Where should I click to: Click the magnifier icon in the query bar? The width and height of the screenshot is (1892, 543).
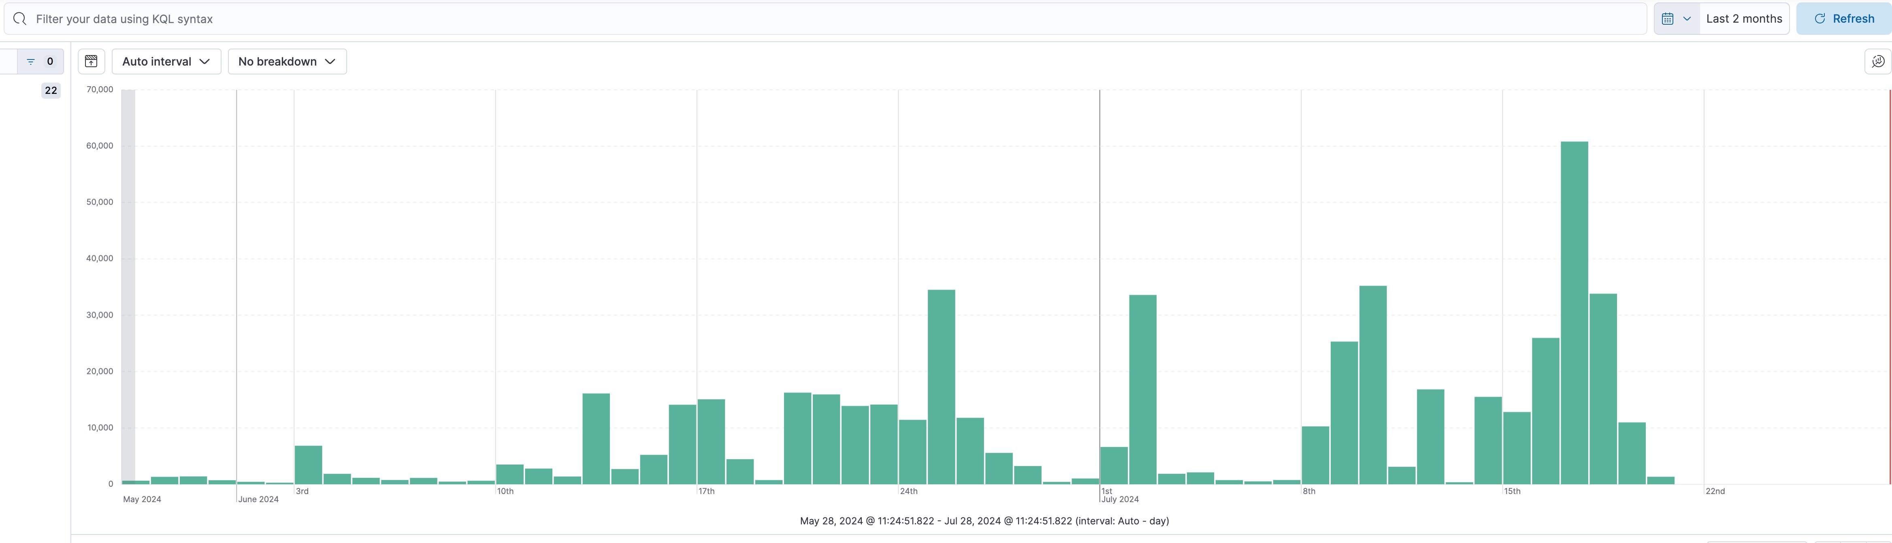point(20,19)
